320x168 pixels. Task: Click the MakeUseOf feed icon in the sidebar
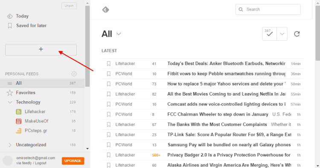click(19, 121)
